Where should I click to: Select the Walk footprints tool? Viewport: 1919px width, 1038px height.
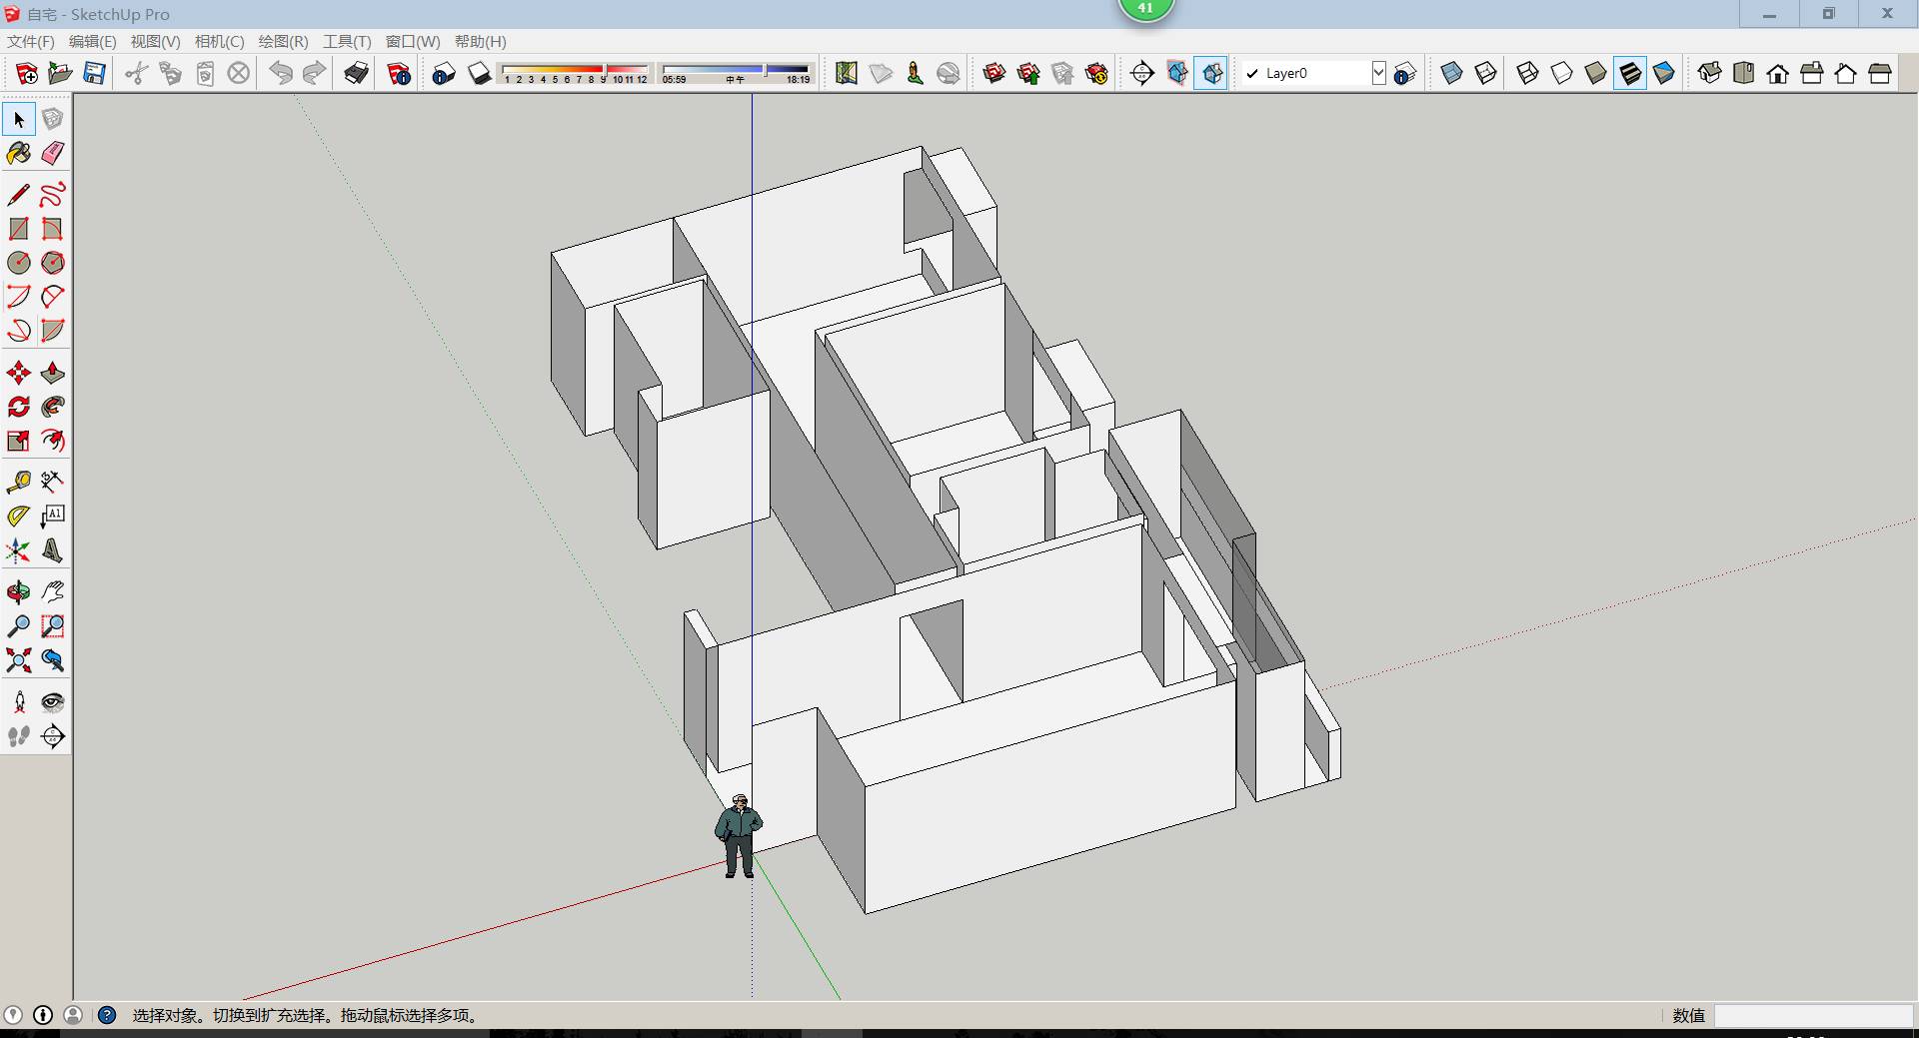tap(19, 736)
